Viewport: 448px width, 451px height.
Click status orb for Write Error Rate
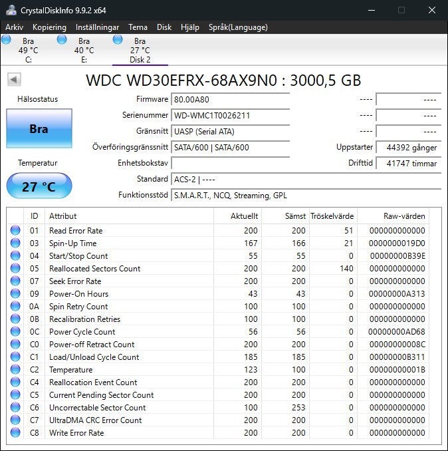point(15,432)
